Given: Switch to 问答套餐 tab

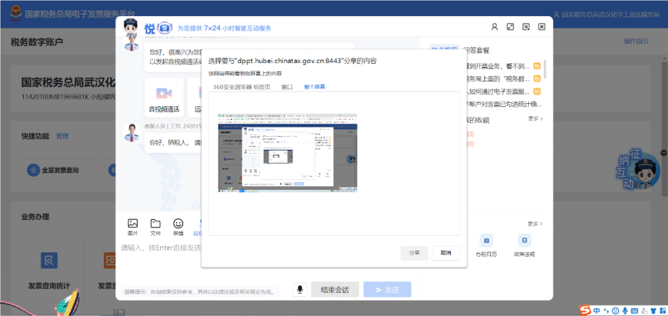Looking at the screenshot, I should [x=476, y=50].
